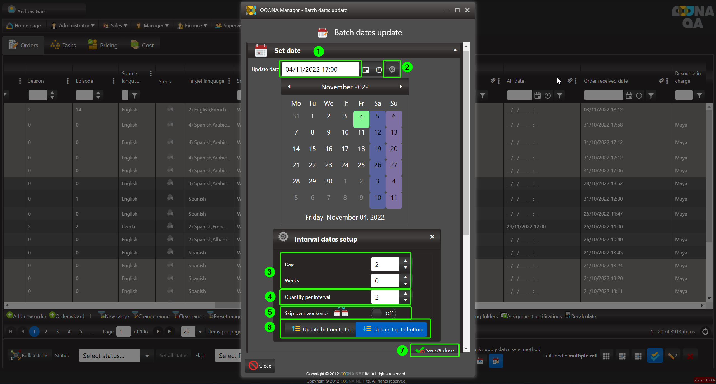Click the Close button at dialog bottom
Image resolution: width=716 pixels, height=384 pixels.
(x=260, y=366)
